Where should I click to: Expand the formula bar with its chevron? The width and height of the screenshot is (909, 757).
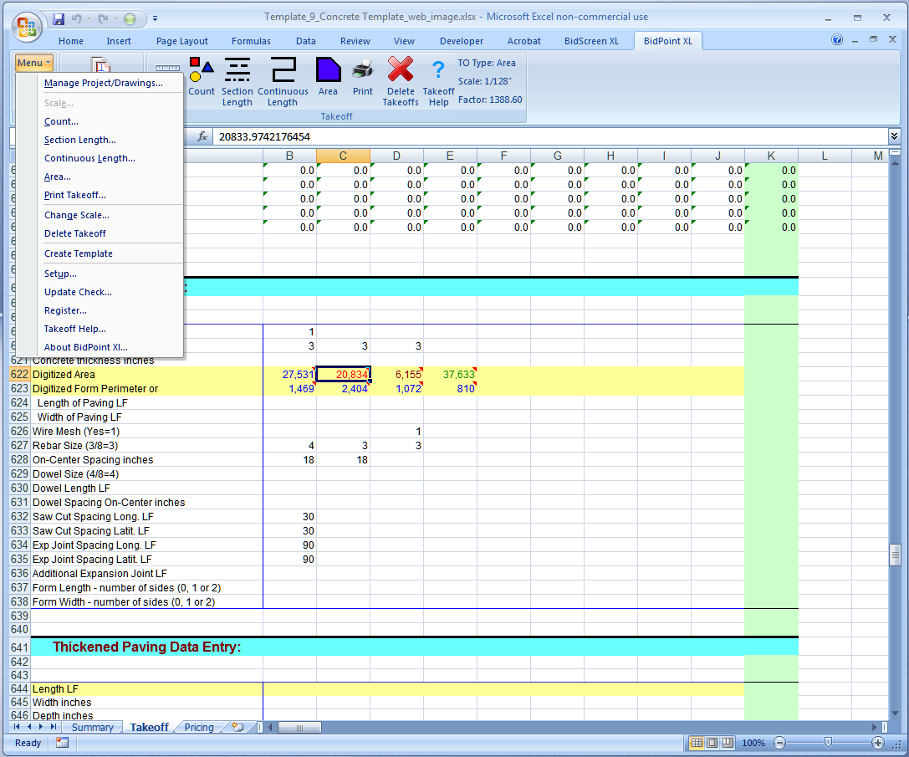pyautogui.click(x=895, y=135)
